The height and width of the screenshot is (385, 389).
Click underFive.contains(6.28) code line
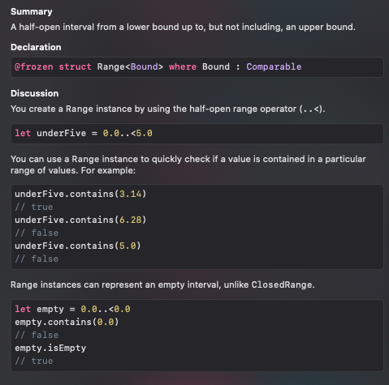tap(80, 220)
